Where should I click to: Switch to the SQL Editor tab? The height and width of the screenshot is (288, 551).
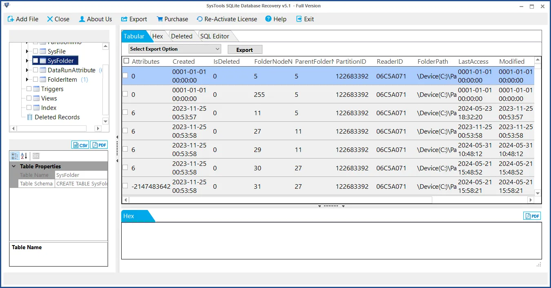click(x=214, y=36)
